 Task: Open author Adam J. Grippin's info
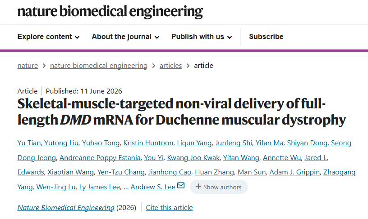294,172
